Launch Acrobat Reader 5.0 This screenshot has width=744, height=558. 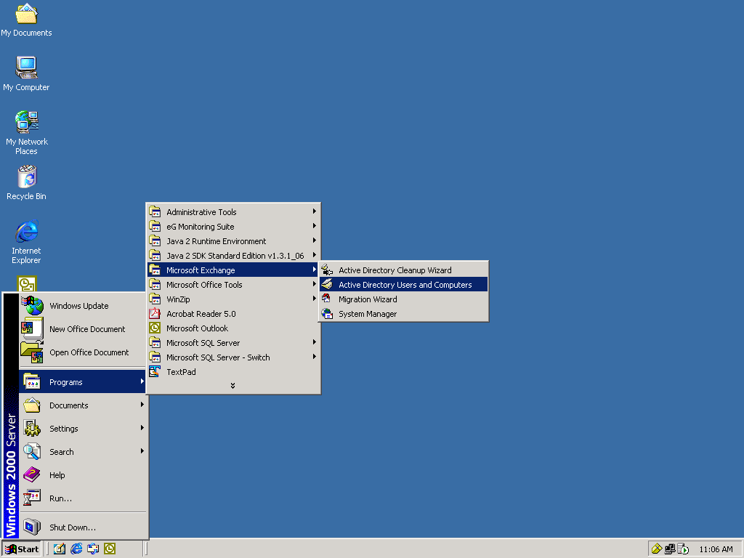(x=233, y=314)
